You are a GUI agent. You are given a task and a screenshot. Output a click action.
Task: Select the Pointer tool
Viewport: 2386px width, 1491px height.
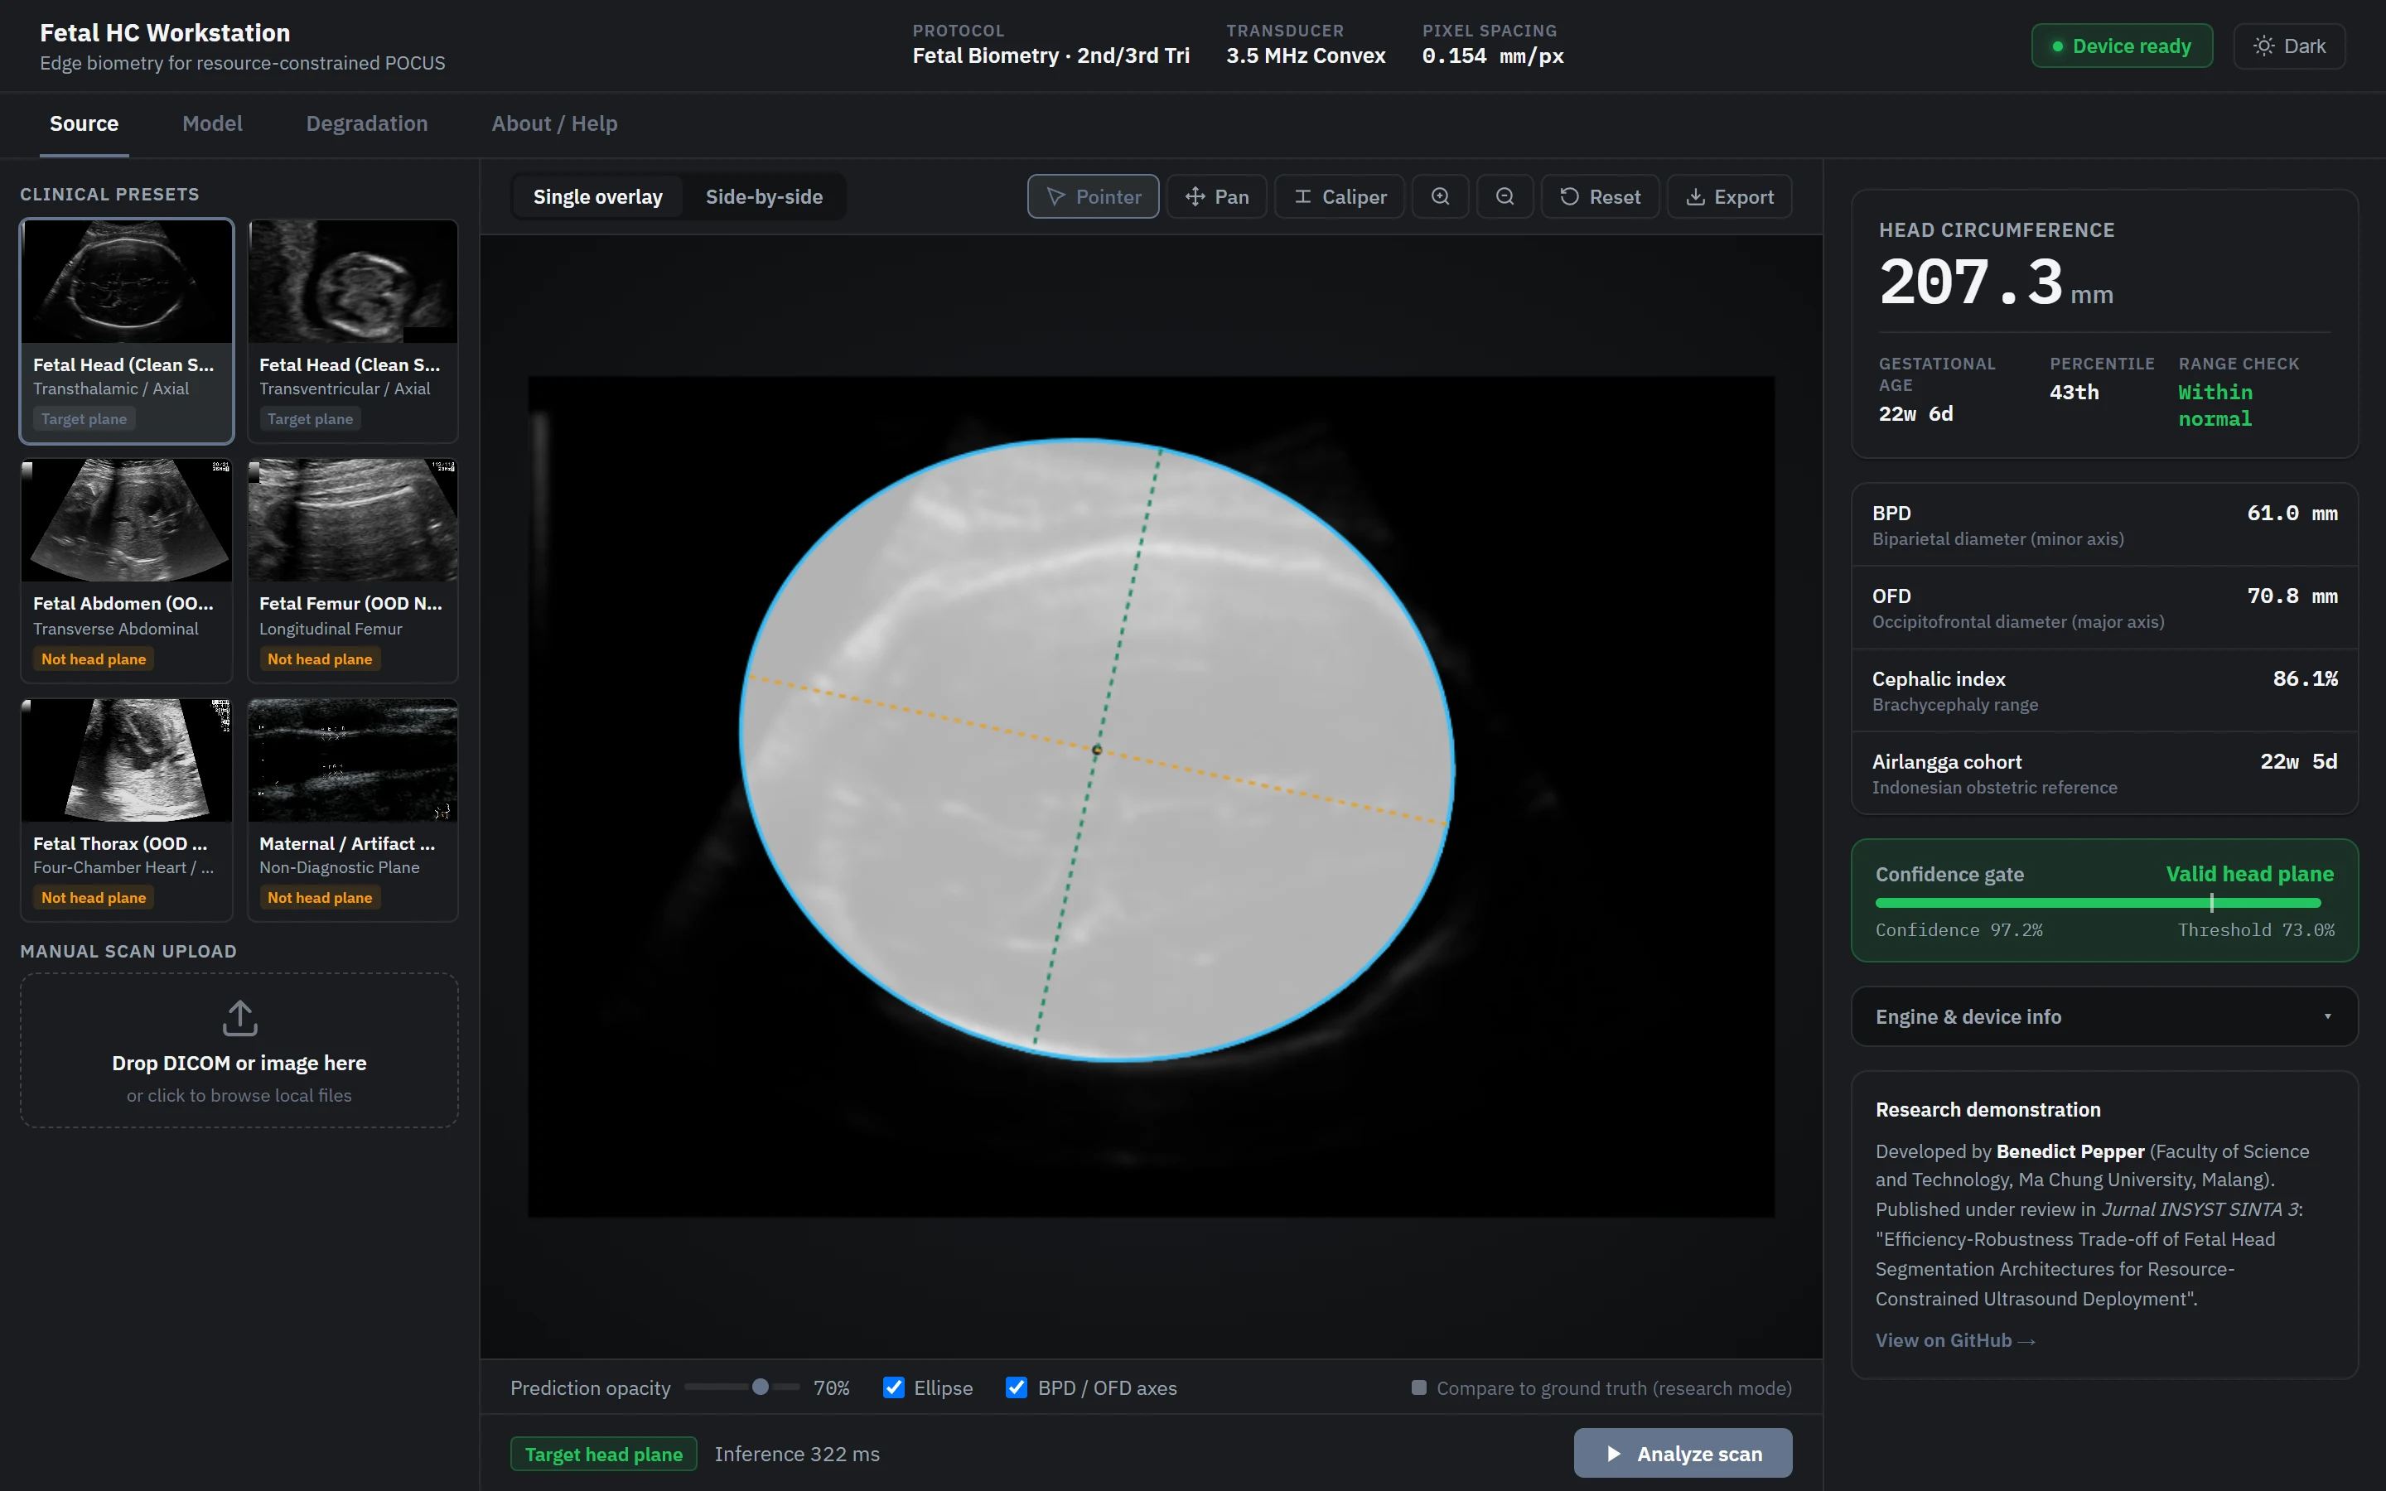click(x=1093, y=196)
